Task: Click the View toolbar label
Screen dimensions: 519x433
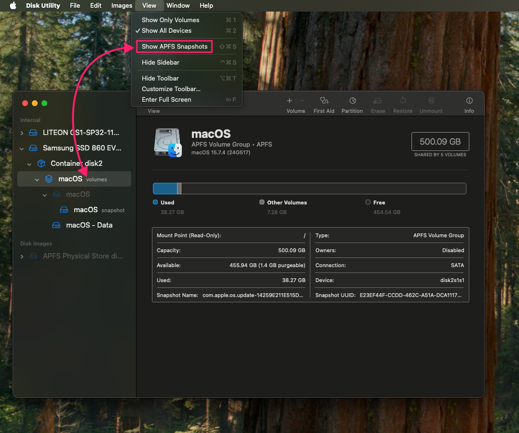Action: tap(153, 111)
